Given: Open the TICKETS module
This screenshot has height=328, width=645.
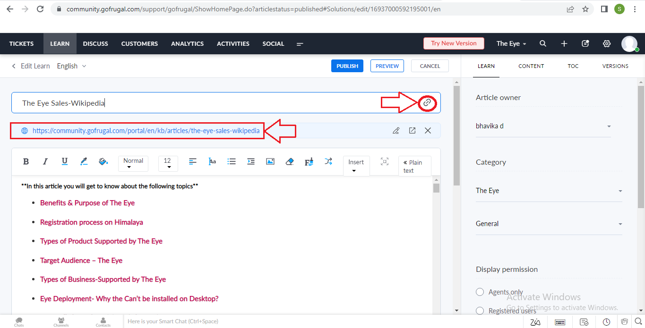Looking at the screenshot, I should (21, 43).
